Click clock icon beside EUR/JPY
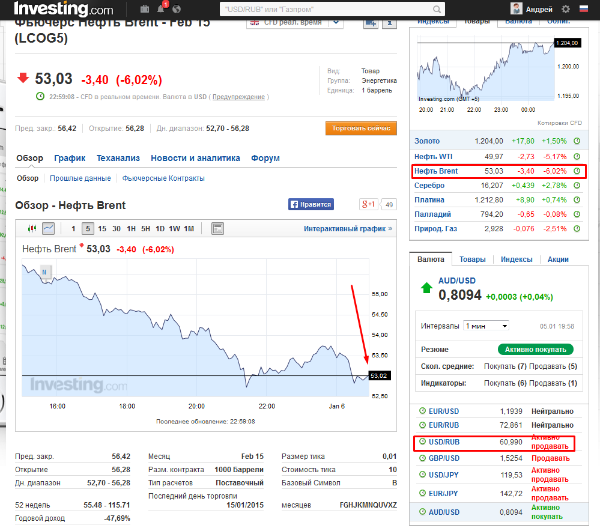 (x=422, y=493)
